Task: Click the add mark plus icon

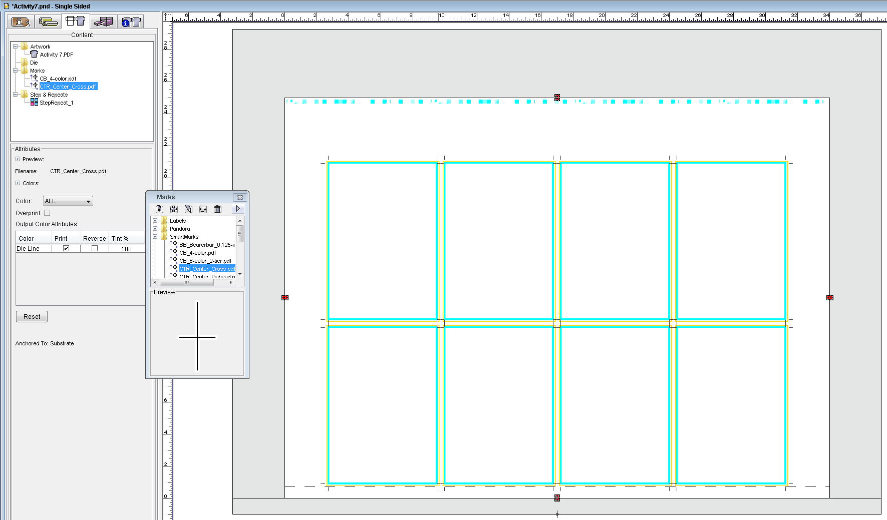Action: pyautogui.click(x=174, y=209)
